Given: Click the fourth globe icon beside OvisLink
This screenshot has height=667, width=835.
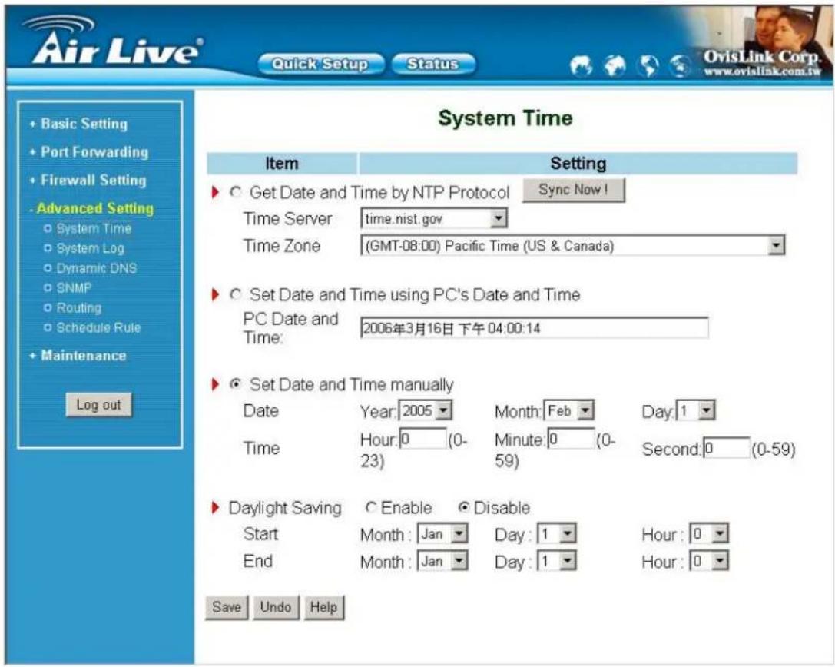Looking at the screenshot, I should point(680,66).
